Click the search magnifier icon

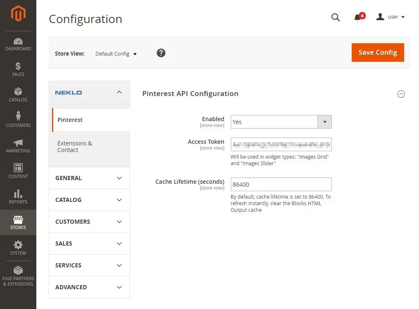click(x=335, y=17)
